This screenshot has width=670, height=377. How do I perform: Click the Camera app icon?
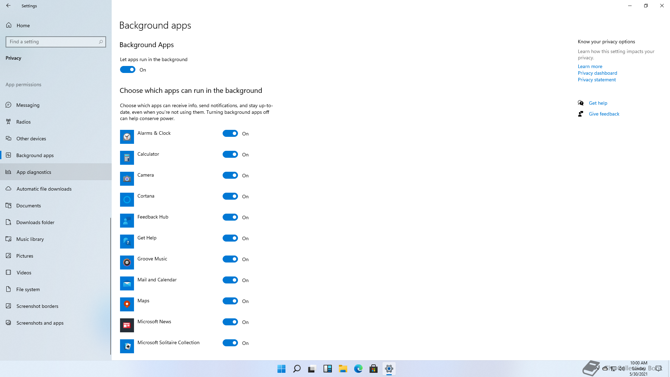pyautogui.click(x=127, y=179)
